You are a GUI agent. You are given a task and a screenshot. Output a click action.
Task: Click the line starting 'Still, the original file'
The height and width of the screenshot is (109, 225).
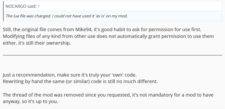102,30
